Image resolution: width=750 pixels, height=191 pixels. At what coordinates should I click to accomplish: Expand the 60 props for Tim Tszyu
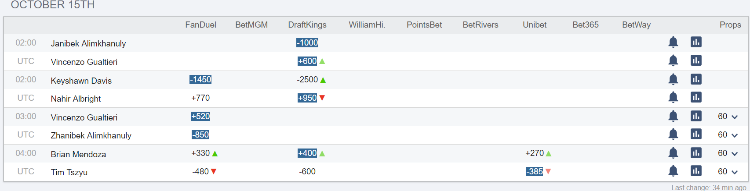[x=728, y=172]
